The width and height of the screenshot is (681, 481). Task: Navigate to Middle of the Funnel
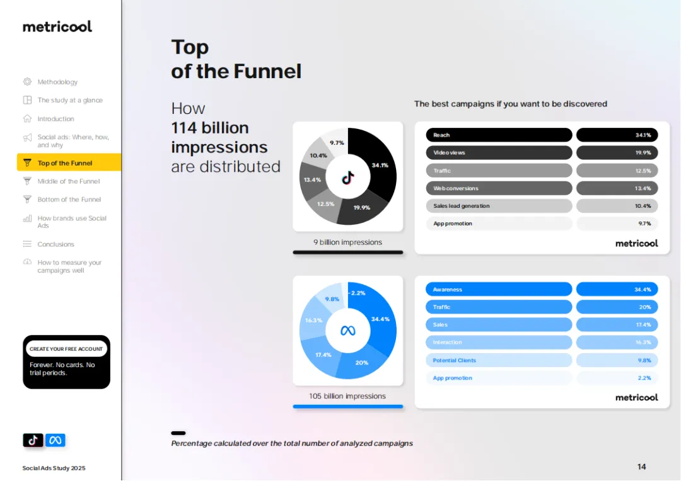coord(69,181)
